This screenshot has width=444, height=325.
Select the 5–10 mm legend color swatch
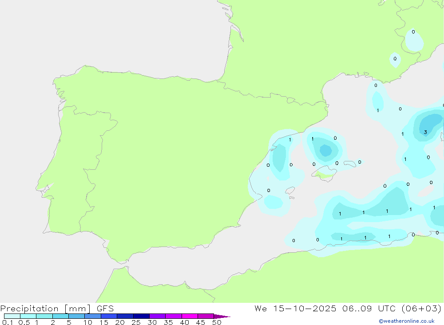coord(77,316)
